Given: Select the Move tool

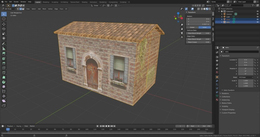Looking at the screenshot, I should [4, 24].
